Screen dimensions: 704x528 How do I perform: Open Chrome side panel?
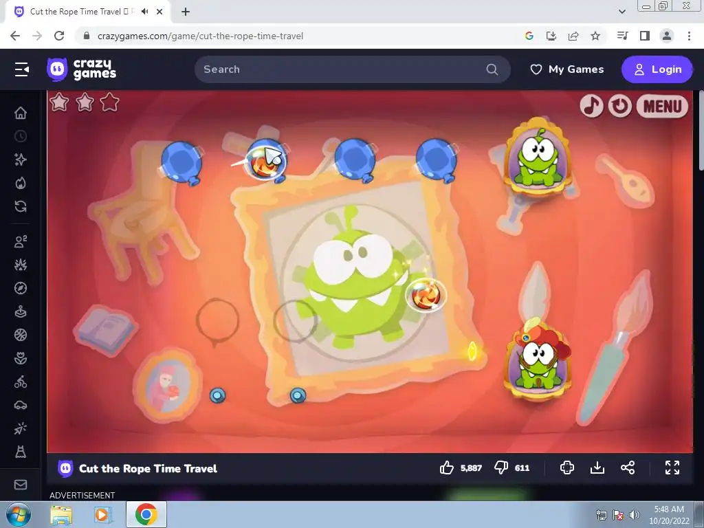(x=645, y=36)
